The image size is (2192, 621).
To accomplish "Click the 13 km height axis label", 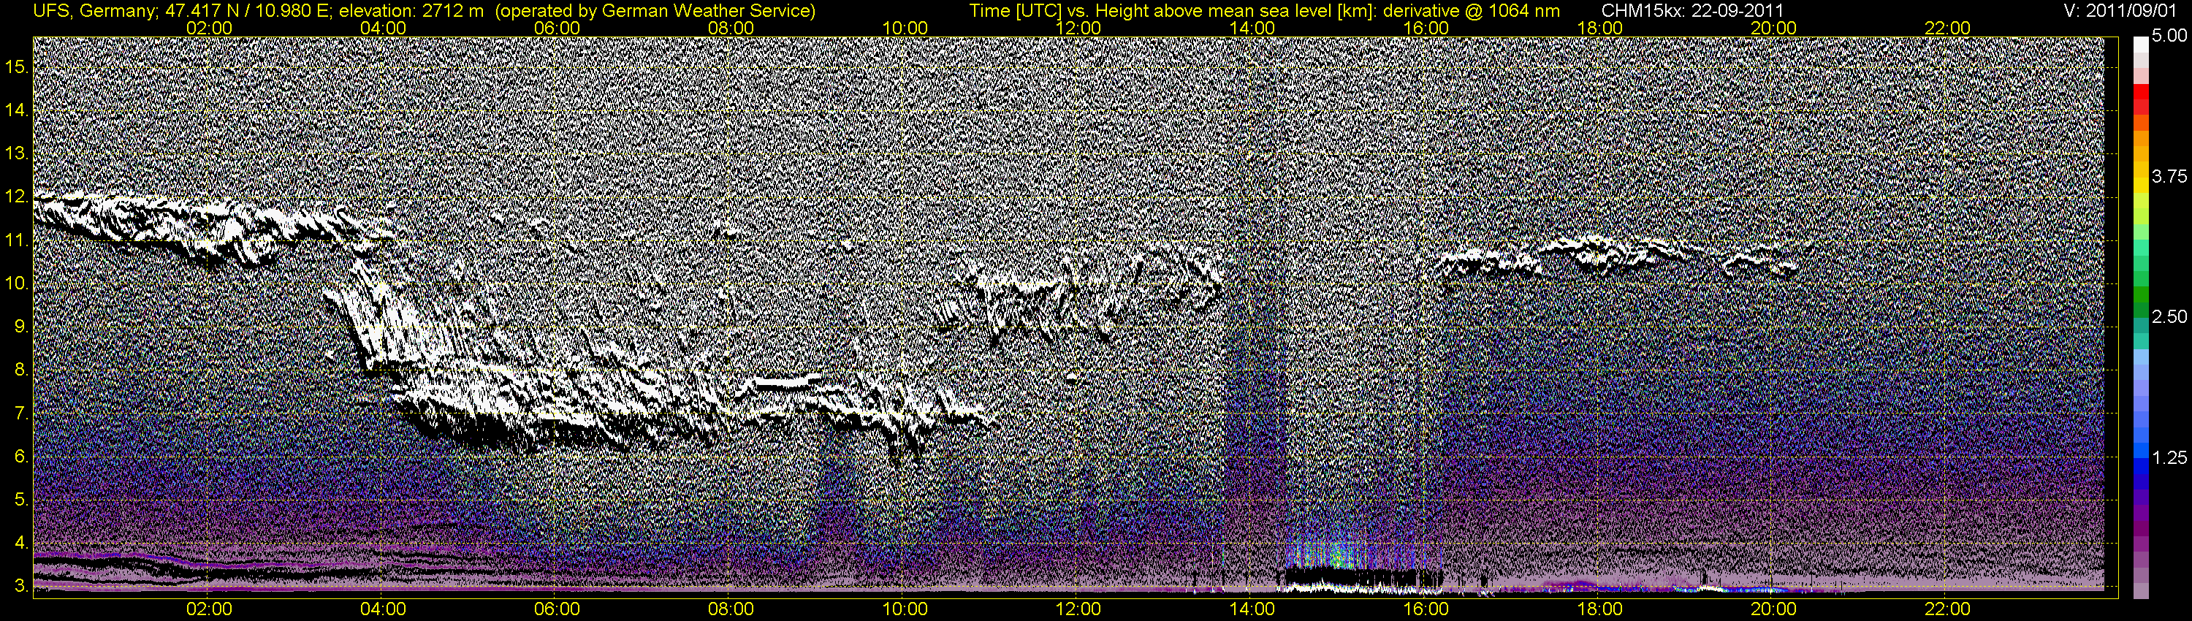I will [17, 154].
